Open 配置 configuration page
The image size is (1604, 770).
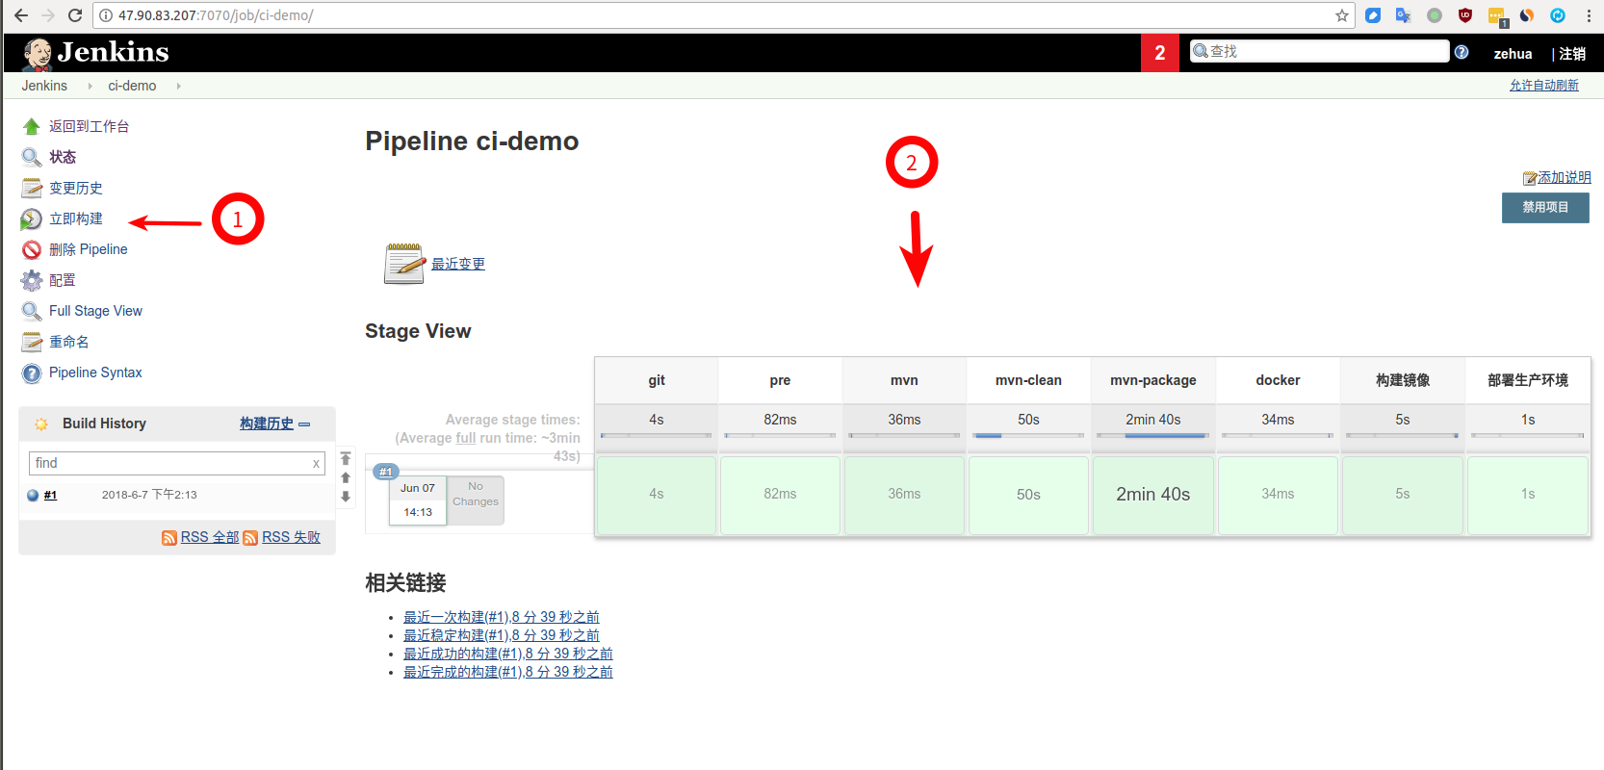click(63, 280)
